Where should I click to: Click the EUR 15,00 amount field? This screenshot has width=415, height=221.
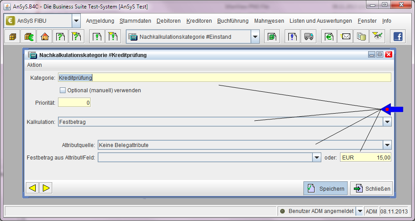(365, 157)
